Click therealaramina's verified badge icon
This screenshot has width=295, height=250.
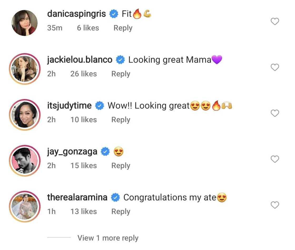tap(116, 197)
